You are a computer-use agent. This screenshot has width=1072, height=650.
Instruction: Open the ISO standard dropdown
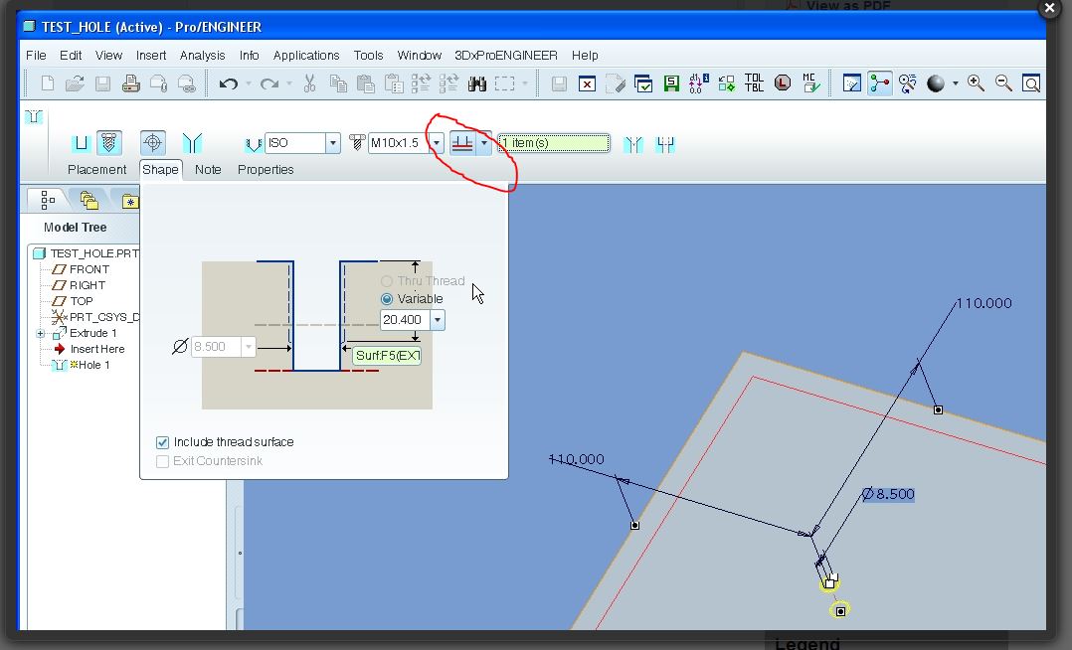333,143
